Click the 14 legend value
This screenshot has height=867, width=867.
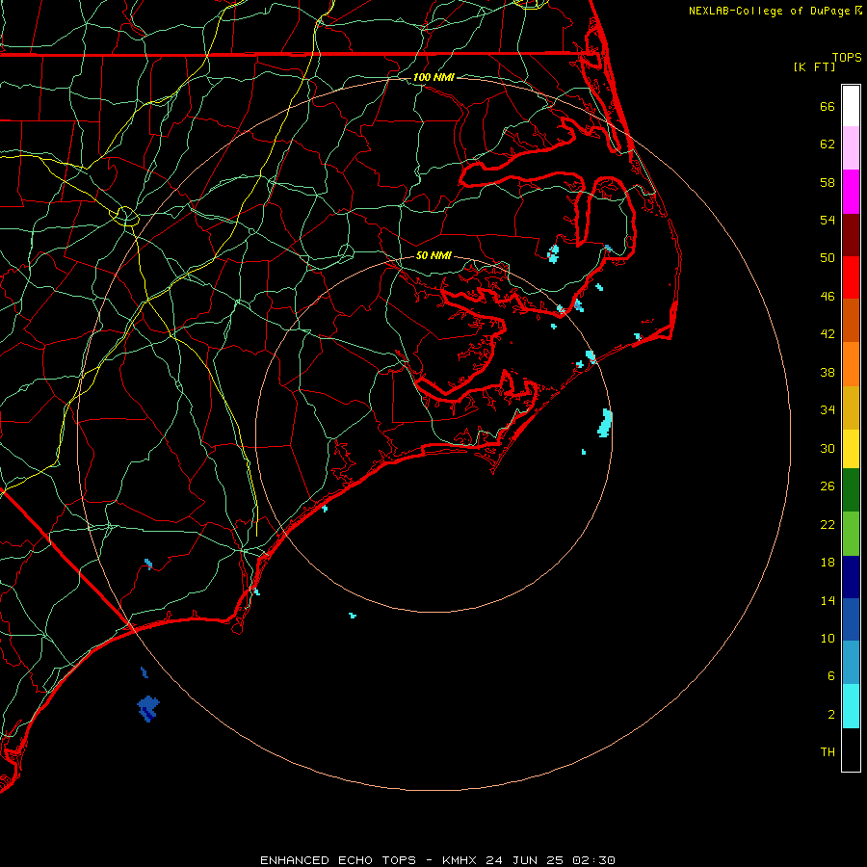pyautogui.click(x=828, y=600)
